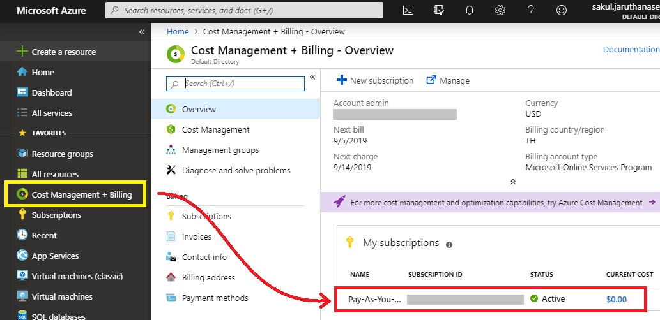Open portal settings gear
660x320 pixels.
click(500, 10)
